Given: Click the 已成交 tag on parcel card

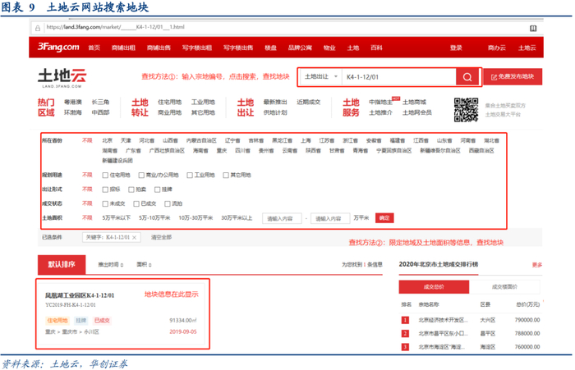Looking at the screenshot, I should pyautogui.click(x=102, y=321).
